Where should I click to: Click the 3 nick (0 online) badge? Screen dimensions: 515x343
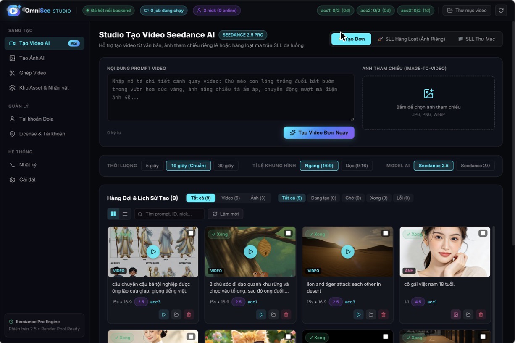pyautogui.click(x=217, y=11)
